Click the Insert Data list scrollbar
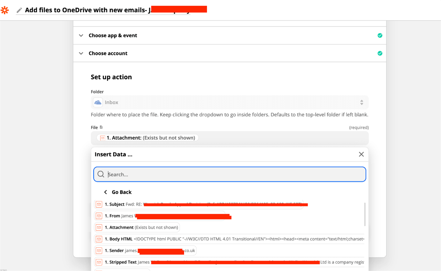Screen dimensions: 441x271 365,214
